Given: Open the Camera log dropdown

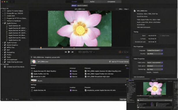Looking at the screenshot, I should click(x=155, y=69).
